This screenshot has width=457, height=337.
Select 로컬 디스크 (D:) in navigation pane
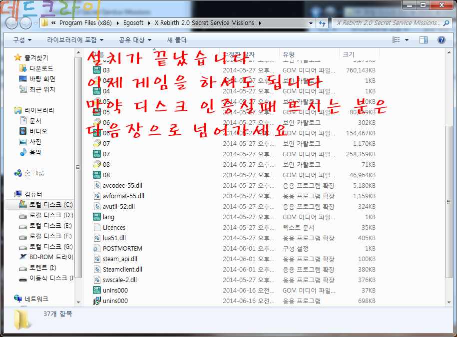point(51,215)
